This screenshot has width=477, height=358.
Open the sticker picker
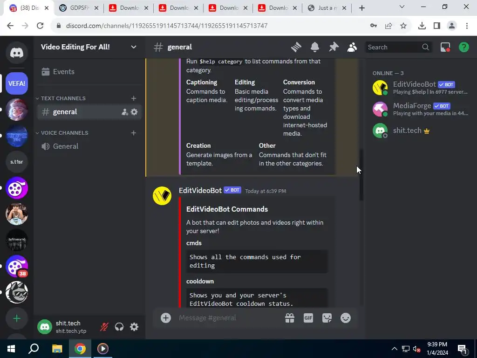click(x=327, y=318)
